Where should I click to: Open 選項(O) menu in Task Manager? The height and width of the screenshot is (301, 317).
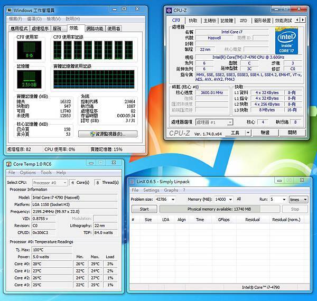click(x=34, y=19)
